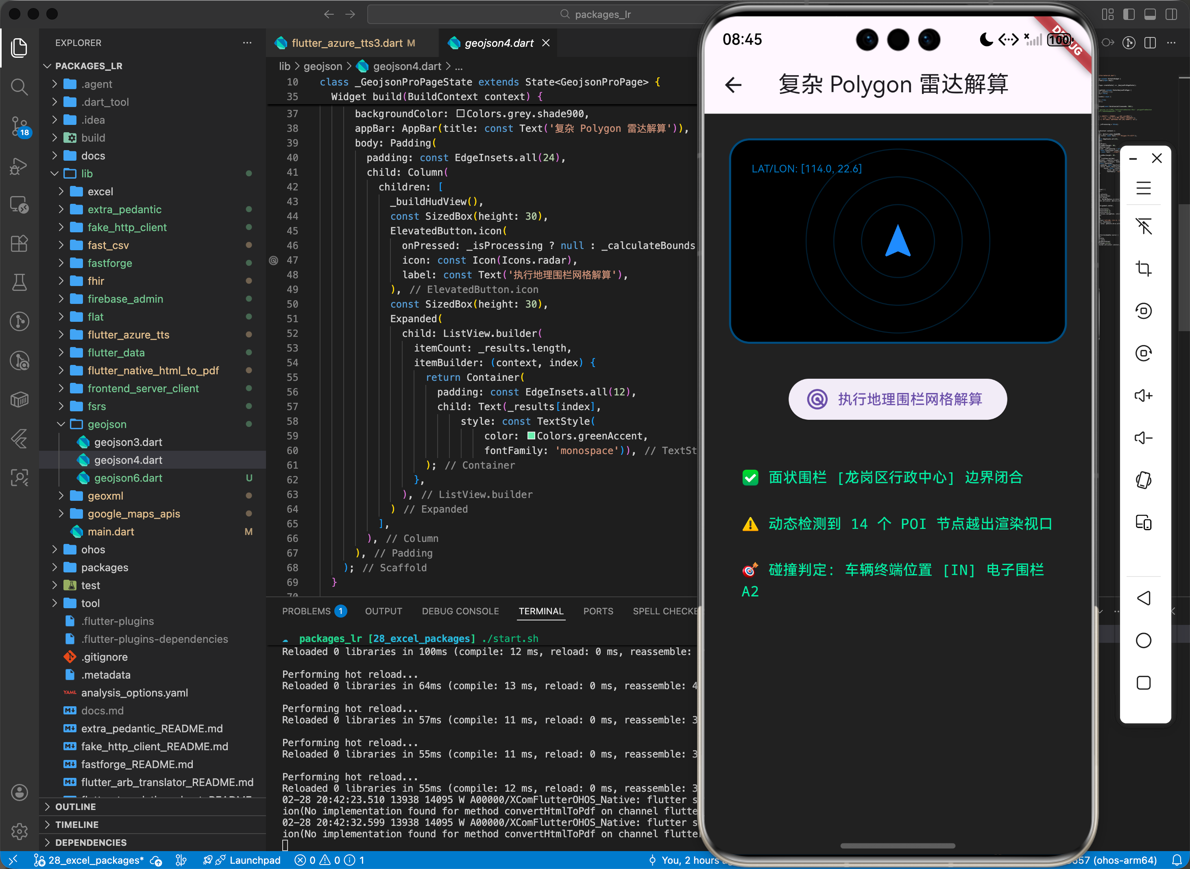Image resolution: width=1190 pixels, height=869 pixels.
Task: Click the emulator volume up icon
Action: tap(1143, 395)
